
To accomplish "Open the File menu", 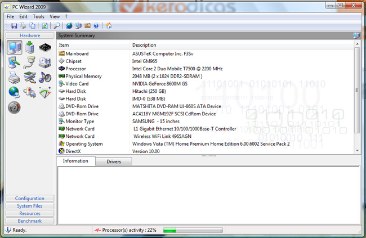I will [x=10, y=16].
